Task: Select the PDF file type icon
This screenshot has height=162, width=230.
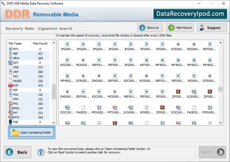Action: click(x=10, y=86)
